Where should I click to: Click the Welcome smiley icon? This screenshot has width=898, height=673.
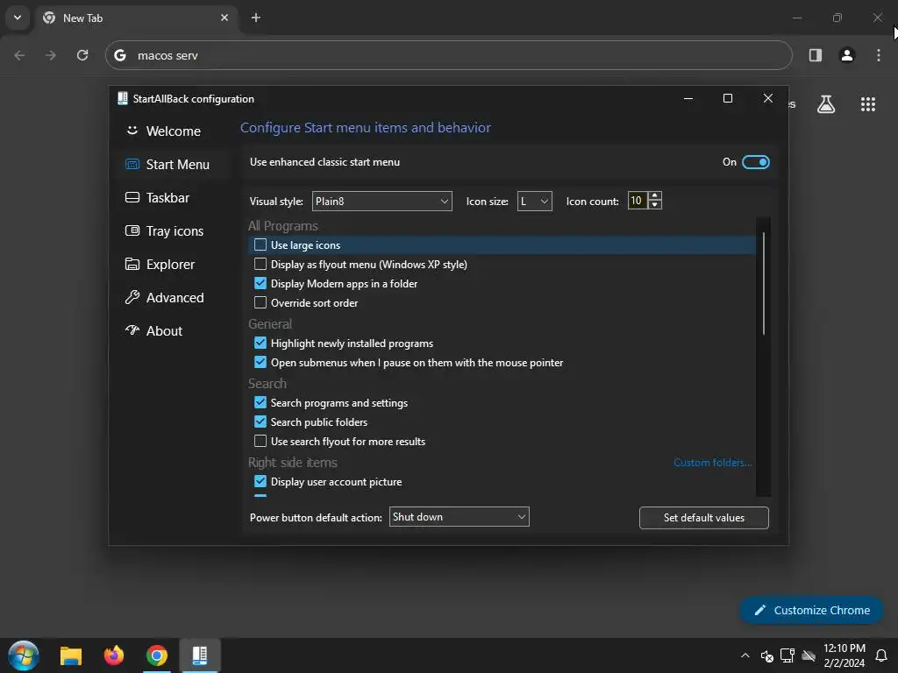pyautogui.click(x=132, y=130)
